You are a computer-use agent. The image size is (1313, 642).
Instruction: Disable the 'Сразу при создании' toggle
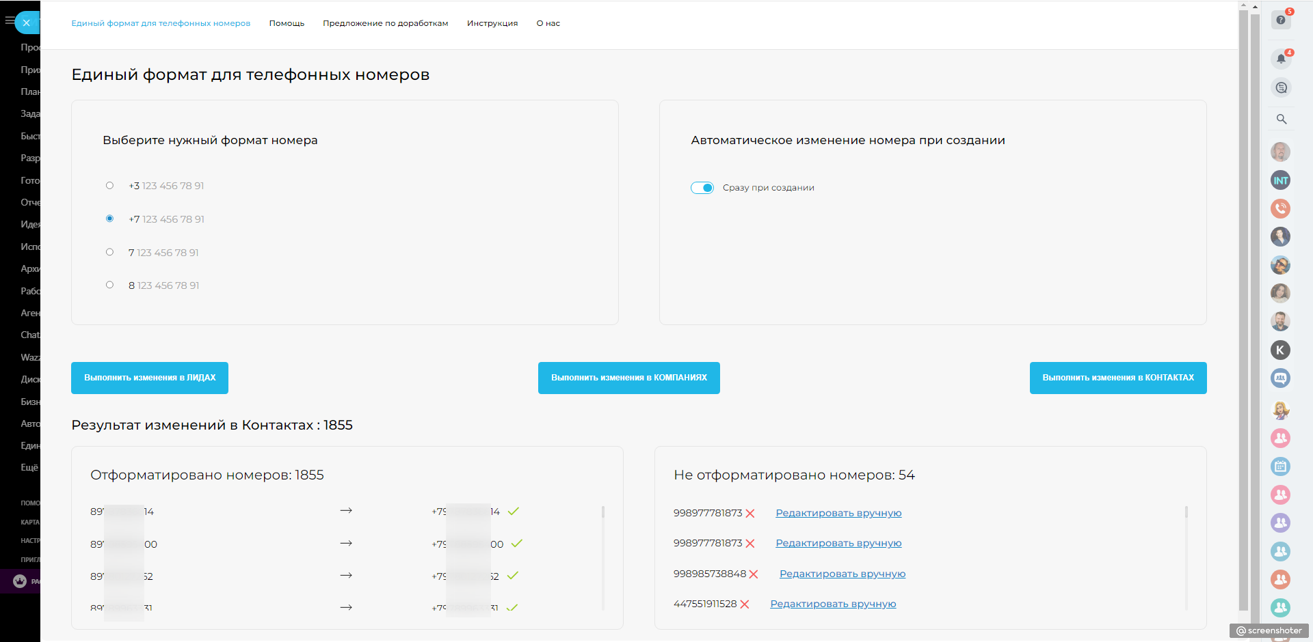point(702,188)
